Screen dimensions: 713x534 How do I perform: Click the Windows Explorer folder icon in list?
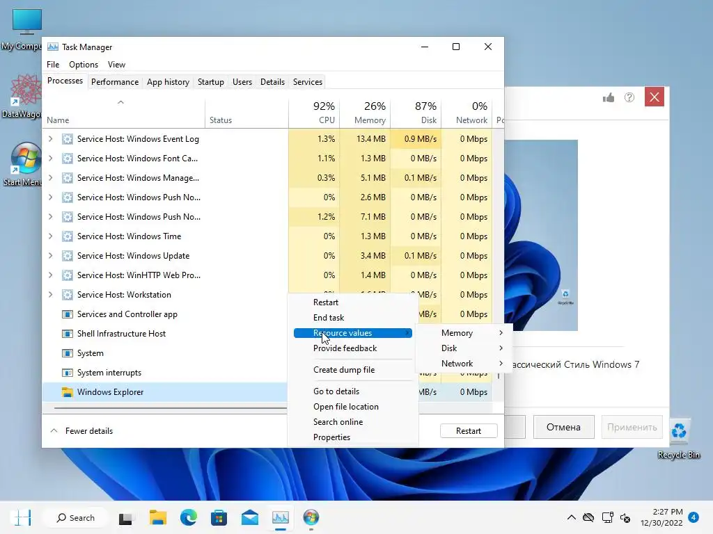pos(68,392)
